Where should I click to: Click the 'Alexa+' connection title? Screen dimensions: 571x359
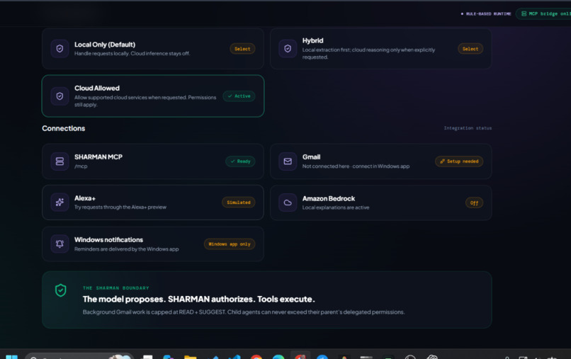pos(85,198)
